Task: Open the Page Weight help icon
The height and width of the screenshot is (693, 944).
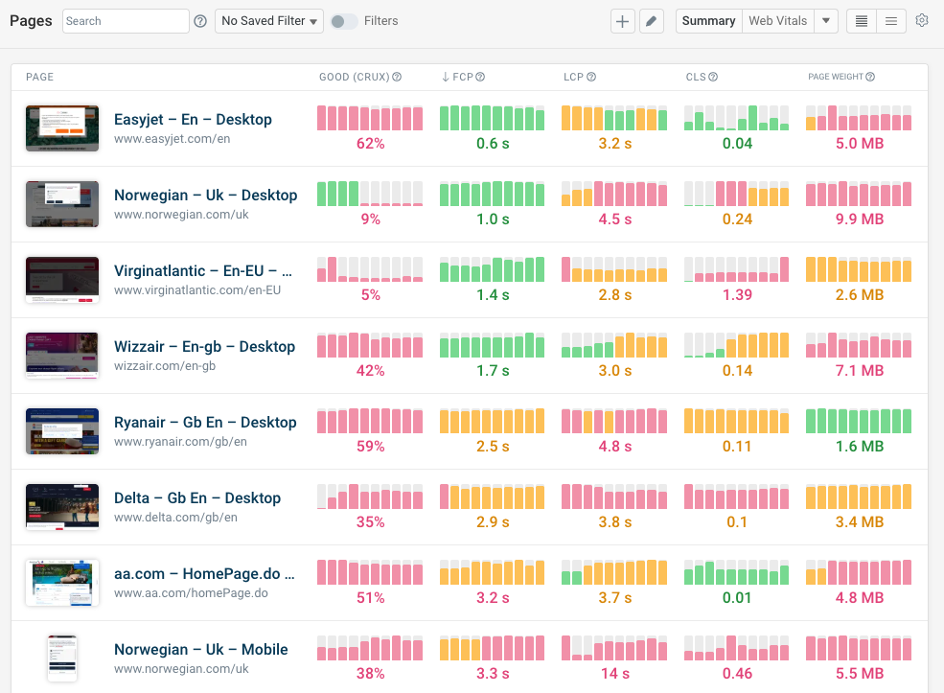Action: pyautogui.click(x=869, y=77)
